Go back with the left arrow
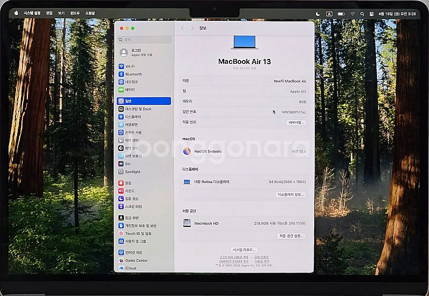 tap(182, 28)
